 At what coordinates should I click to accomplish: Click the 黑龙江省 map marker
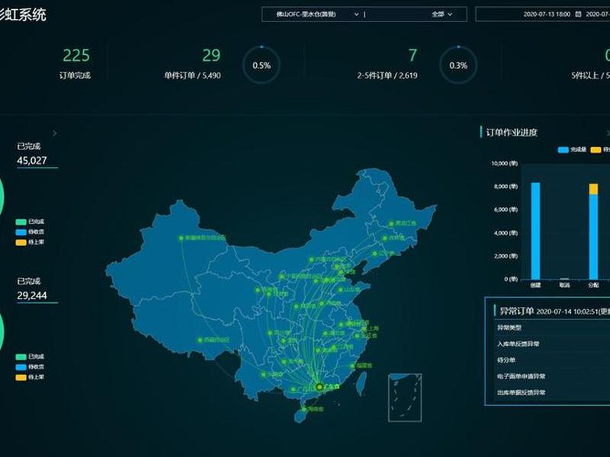[x=391, y=223]
